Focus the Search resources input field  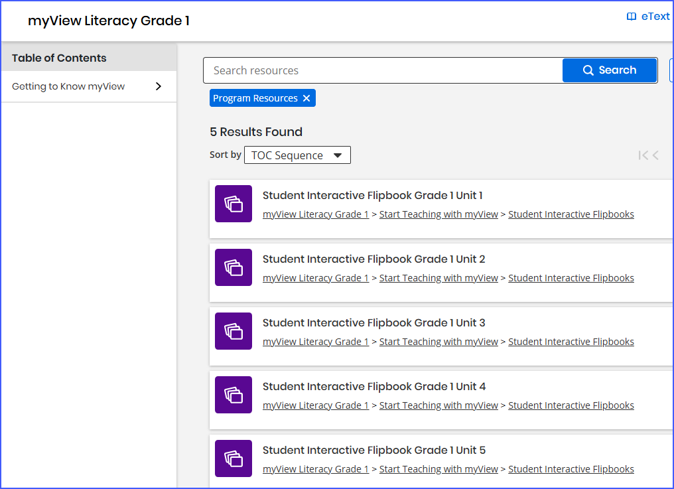383,70
